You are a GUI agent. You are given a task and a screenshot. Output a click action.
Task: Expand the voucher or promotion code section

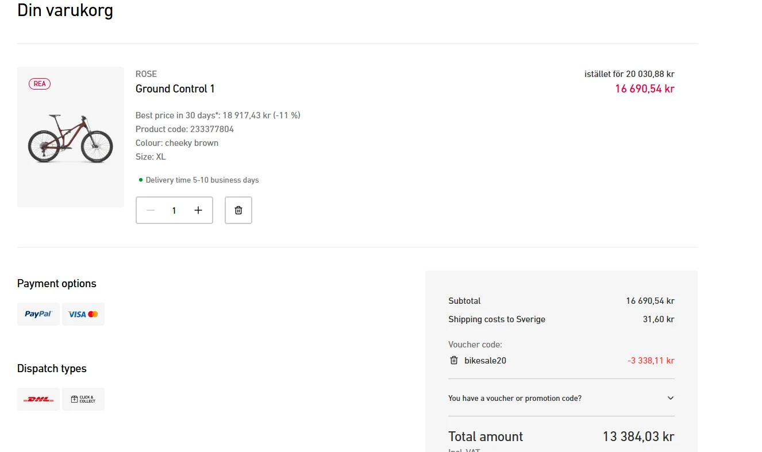coord(561,398)
